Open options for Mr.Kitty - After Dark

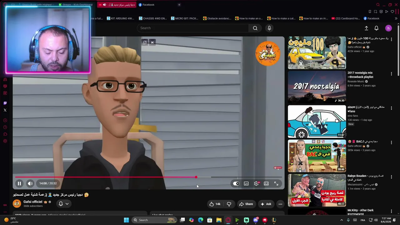(391, 211)
